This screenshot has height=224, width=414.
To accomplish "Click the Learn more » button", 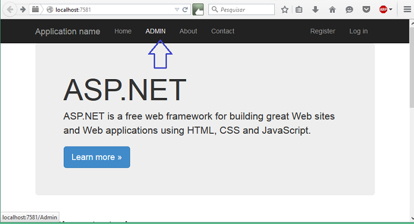I will 97,157.
